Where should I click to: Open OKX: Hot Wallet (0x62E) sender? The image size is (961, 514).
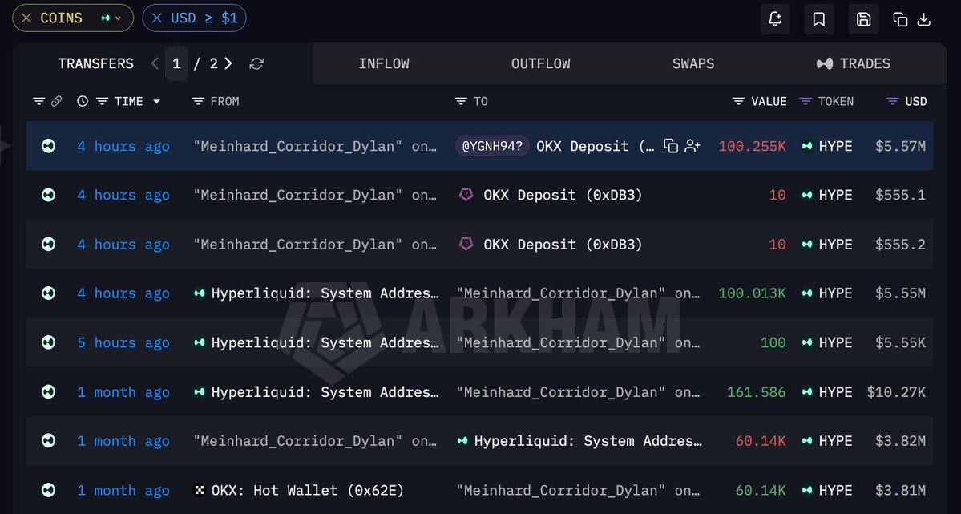(308, 490)
